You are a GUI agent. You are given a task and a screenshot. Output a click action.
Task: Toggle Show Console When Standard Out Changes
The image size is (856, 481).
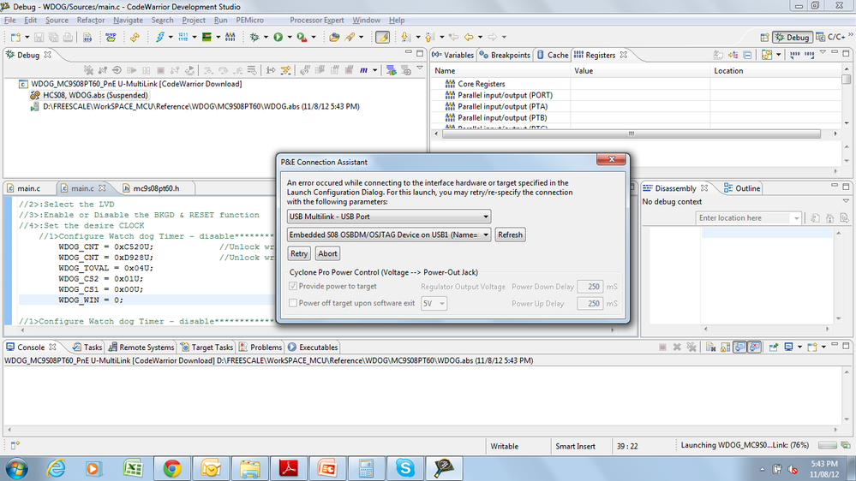coord(740,347)
